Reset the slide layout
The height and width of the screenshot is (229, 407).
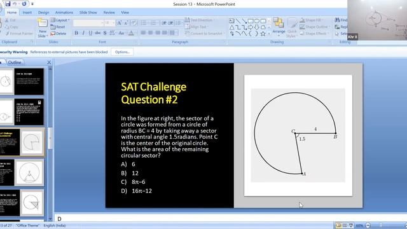[x=58, y=27]
